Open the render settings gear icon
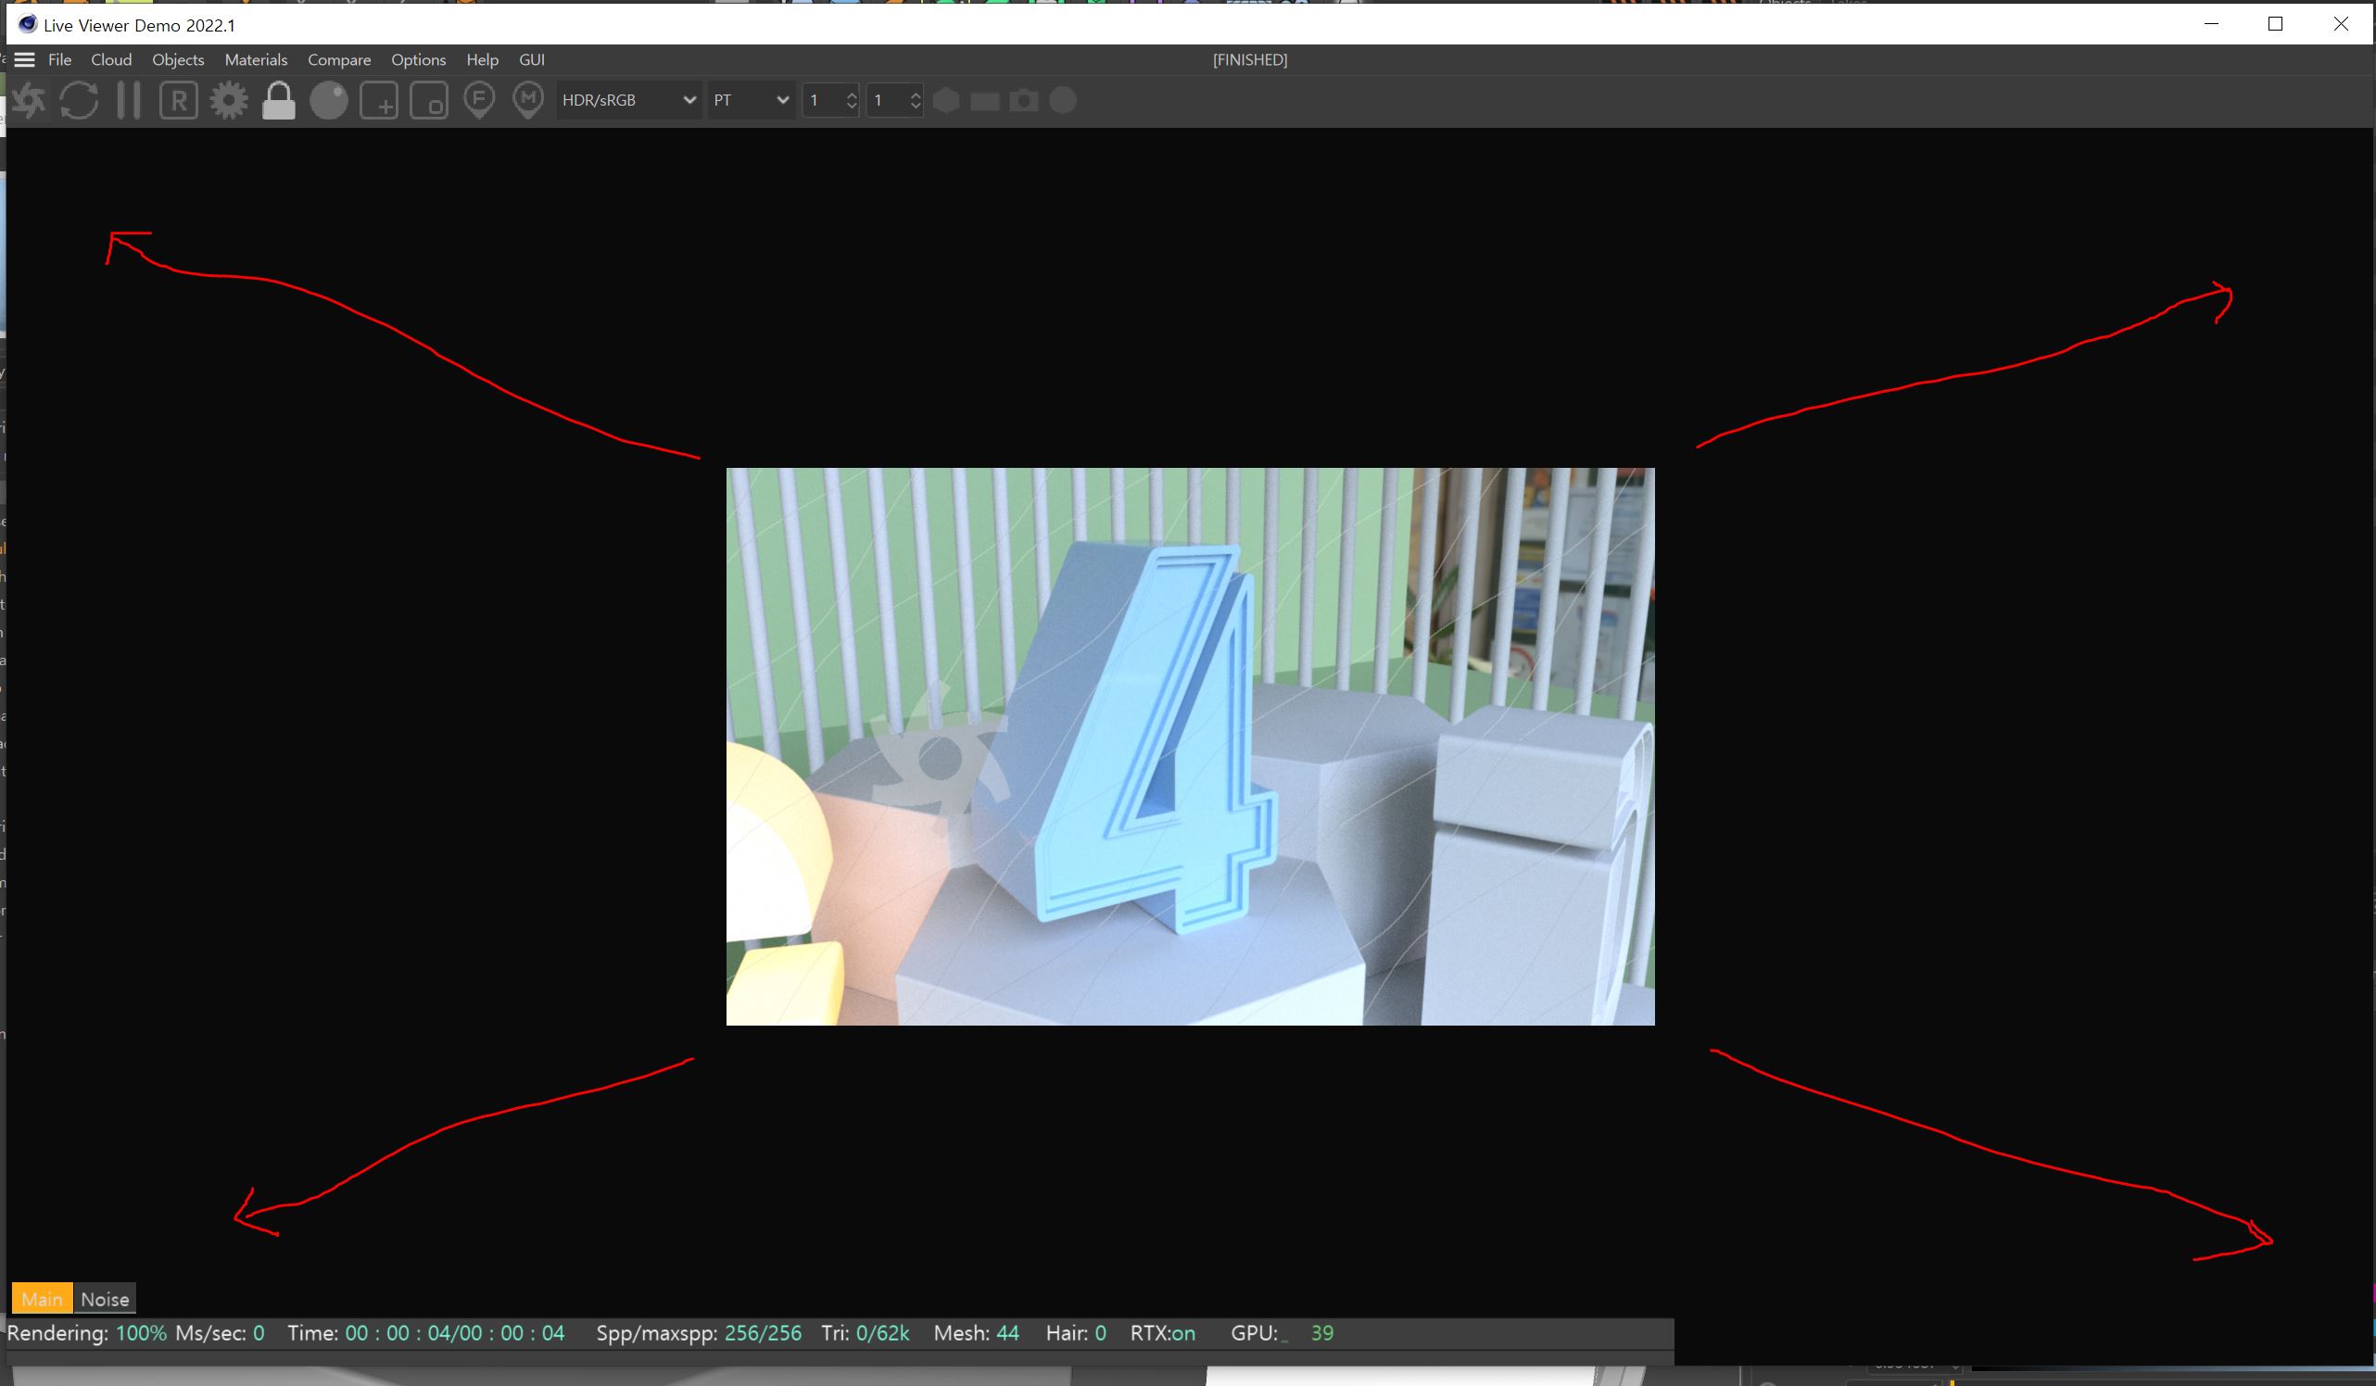 [x=227, y=100]
